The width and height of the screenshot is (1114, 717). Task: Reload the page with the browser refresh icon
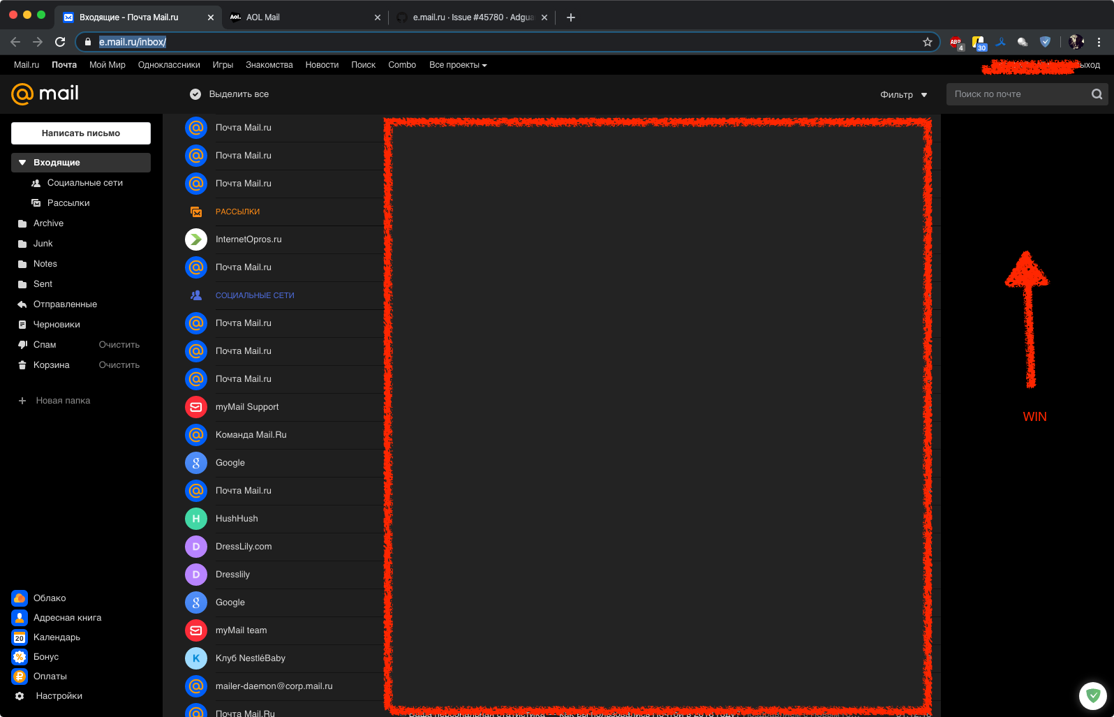click(x=60, y=42)
